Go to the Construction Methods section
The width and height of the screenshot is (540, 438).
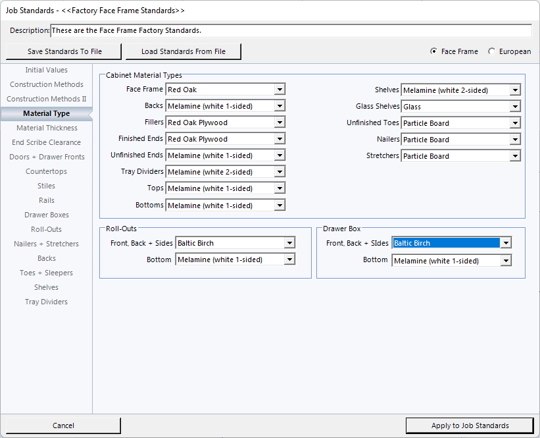[47, 84]
